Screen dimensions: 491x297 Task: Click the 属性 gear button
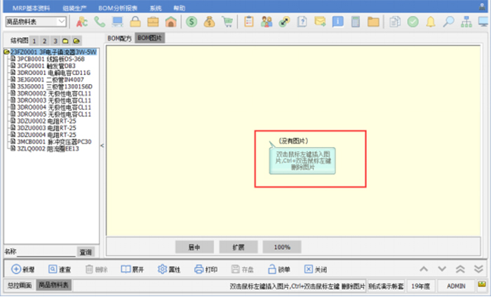coord(169,269)
